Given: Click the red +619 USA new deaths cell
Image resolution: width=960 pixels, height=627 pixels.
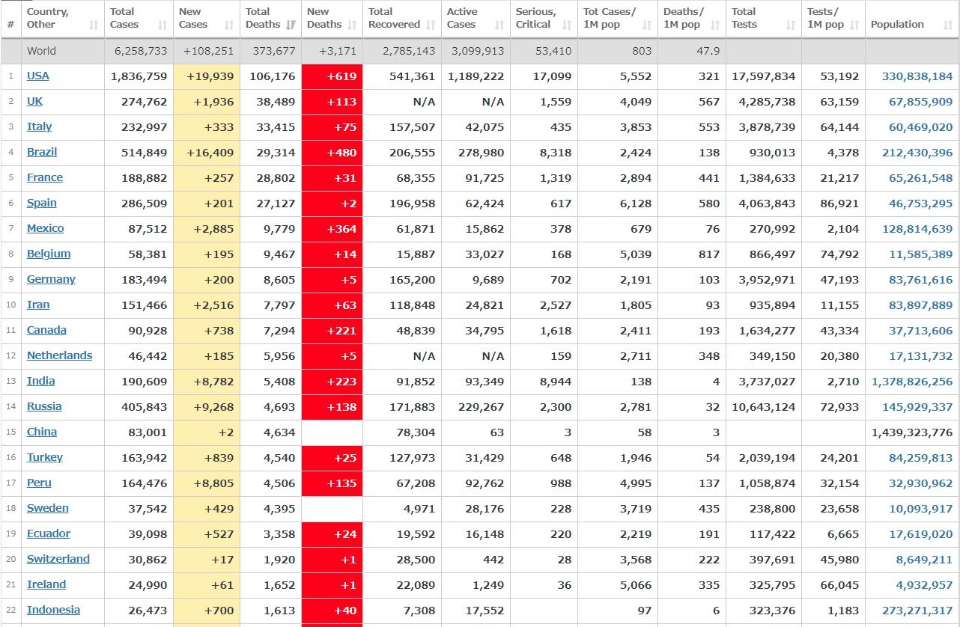Looking at the screenshot, I should (x=332, y=76).
